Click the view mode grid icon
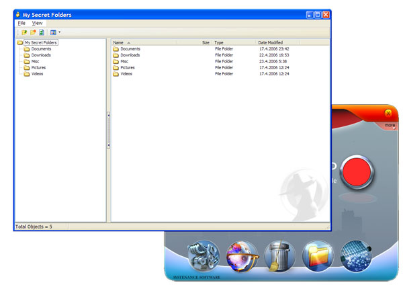Screen dimensions: 403x287 [x=53, y=32]
